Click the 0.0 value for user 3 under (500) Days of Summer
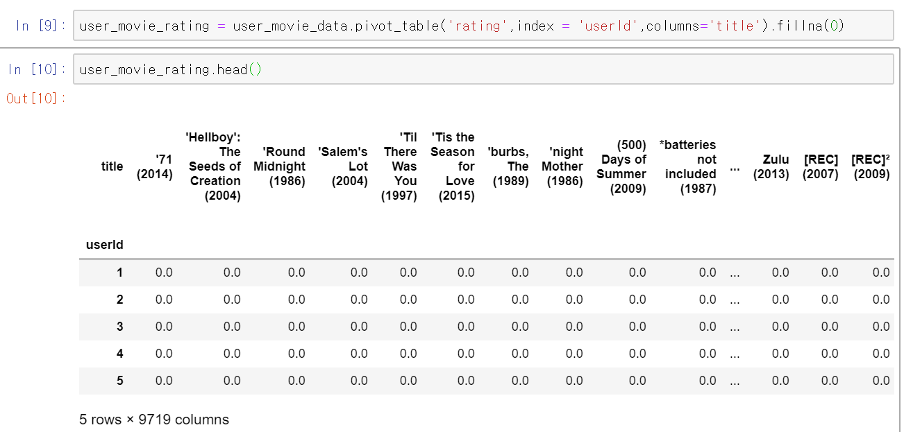Viewport: 904px width, 432px height. pyautogui.click(x=637, y=327)
